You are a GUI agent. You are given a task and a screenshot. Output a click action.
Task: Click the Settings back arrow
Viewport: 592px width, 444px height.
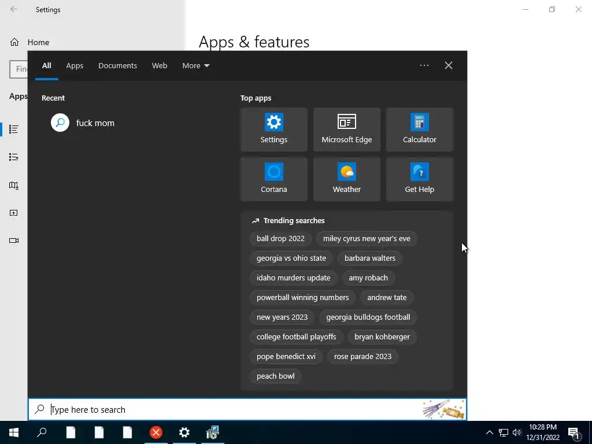(14, 9)
